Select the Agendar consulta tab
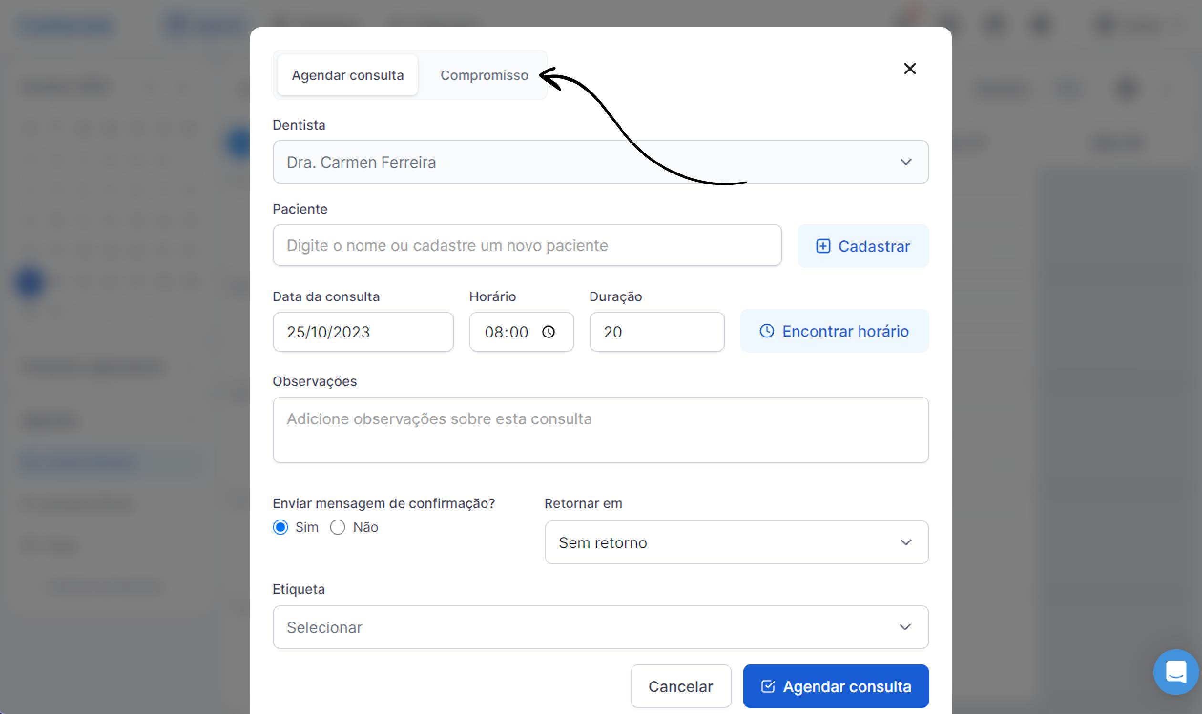Image resolution: width=1202 pixels, height=714 pixels. pos(347,75)
